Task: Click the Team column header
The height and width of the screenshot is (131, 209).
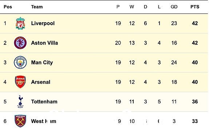Action: coord(37,7)
